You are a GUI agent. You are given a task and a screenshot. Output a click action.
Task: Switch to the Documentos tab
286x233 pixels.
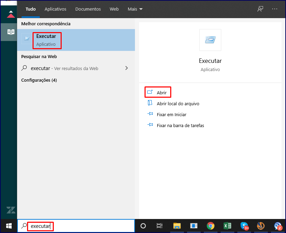pos(88,9)
